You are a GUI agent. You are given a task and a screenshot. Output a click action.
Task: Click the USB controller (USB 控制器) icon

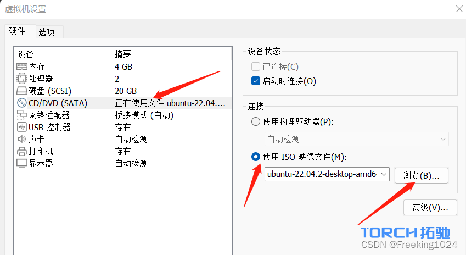pyautogui.click(x=22, y=127)
